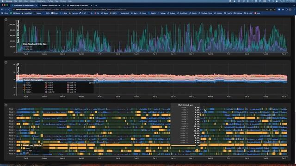This screenshot has height=166, width=296.
Task: Click the vertical cursor line in load balance chart
Action: coord(204,131)
